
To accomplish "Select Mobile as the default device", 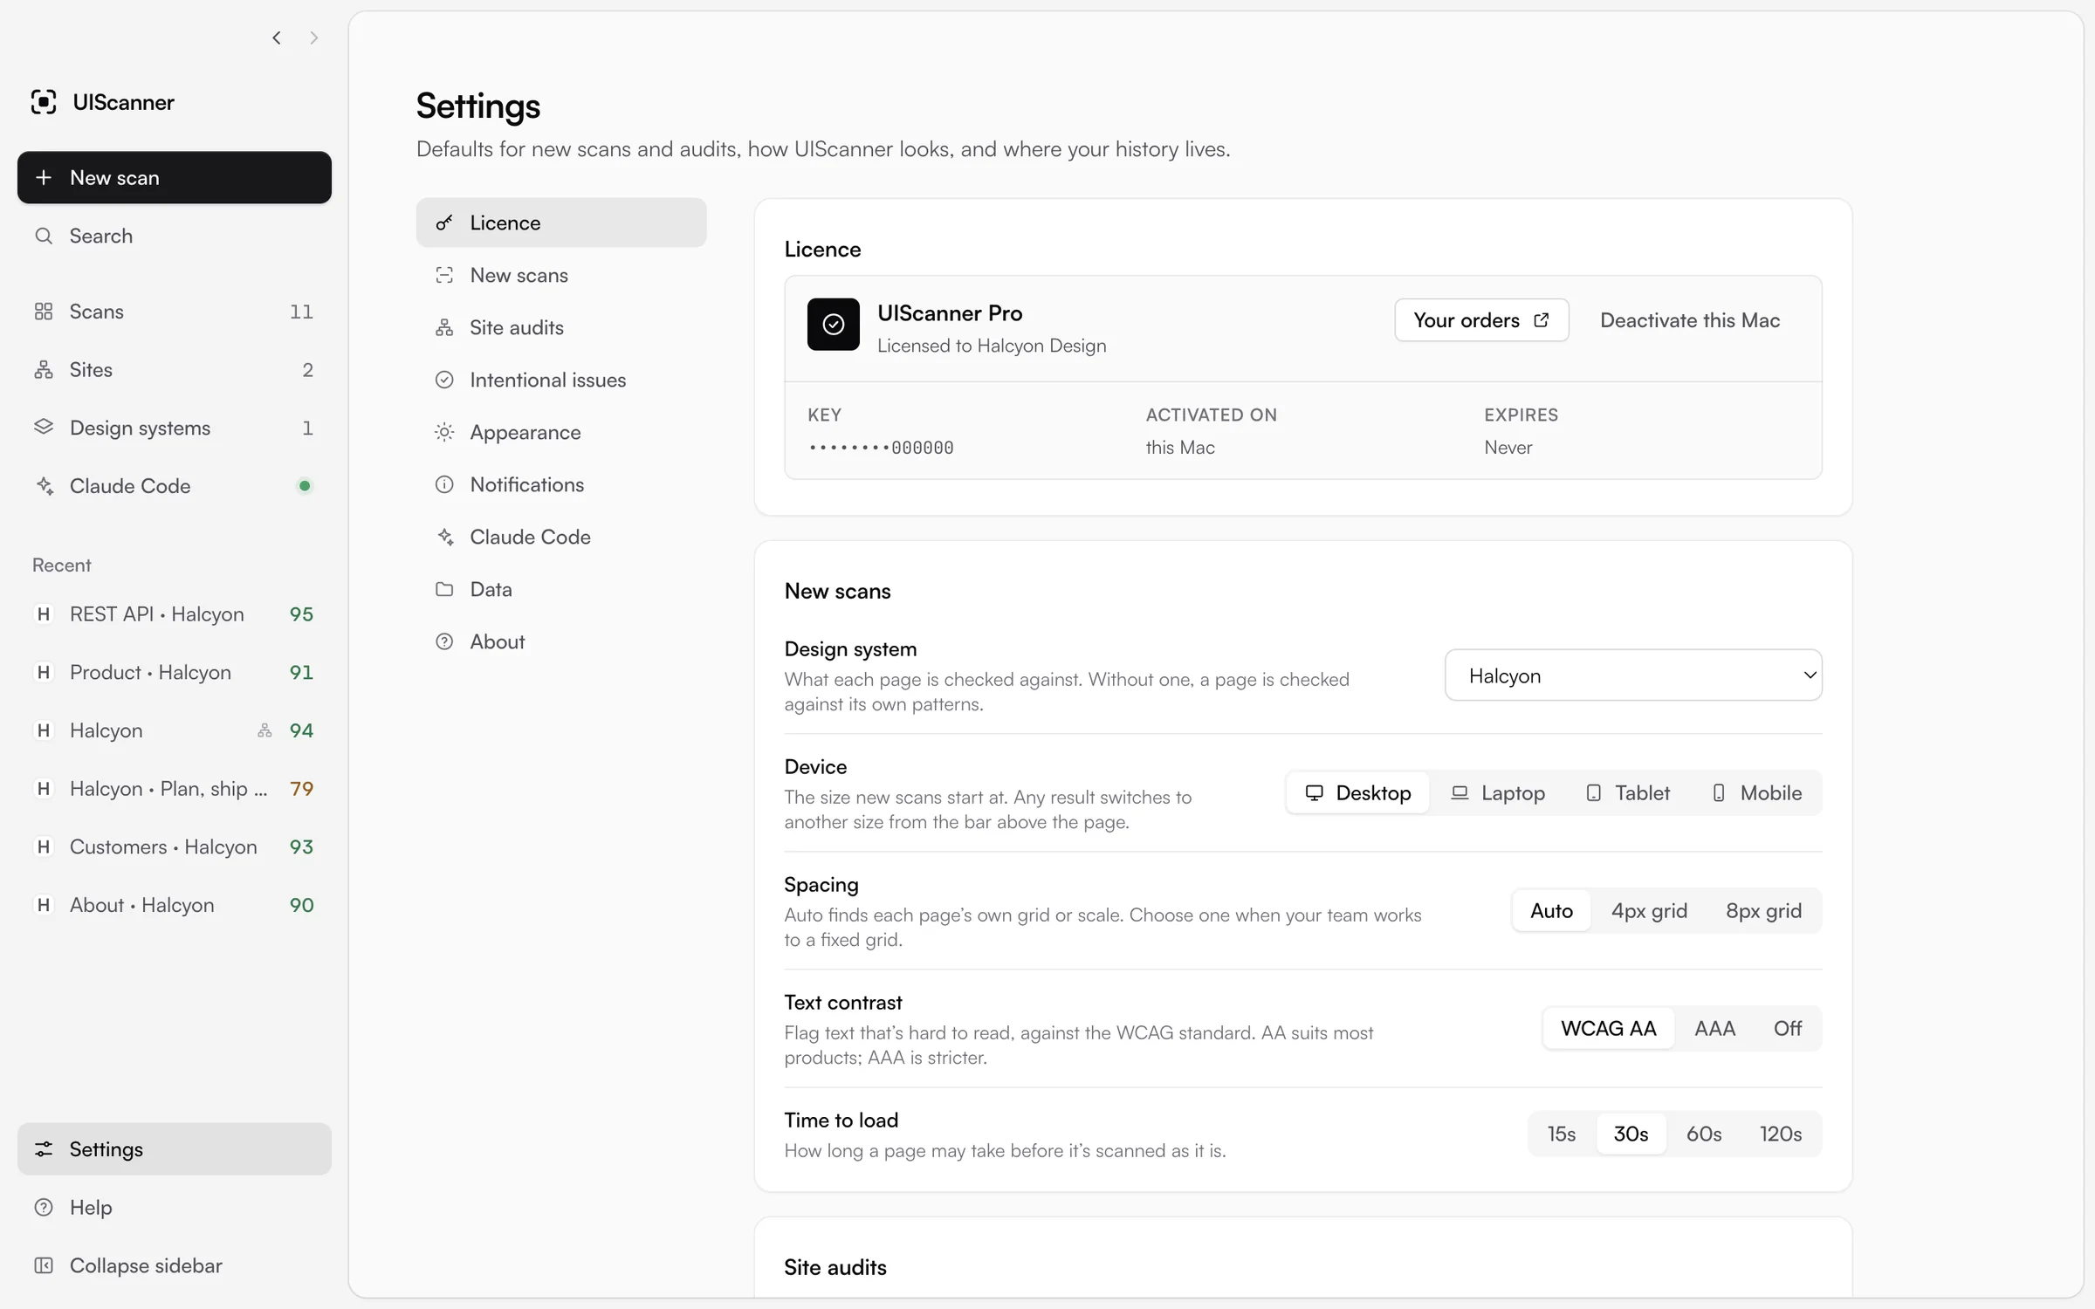I will click(1756, 792).
